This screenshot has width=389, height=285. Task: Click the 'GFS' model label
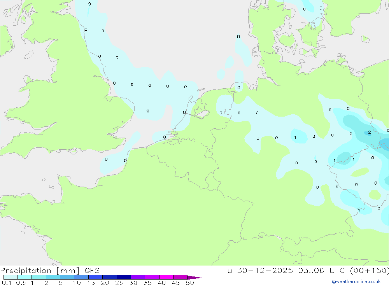tap(92, 271)
